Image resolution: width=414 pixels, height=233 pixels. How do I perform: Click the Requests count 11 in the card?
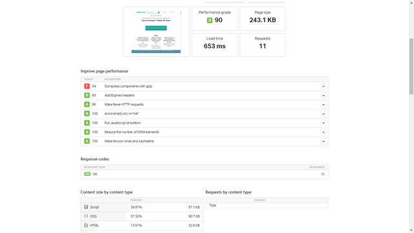click(x=263, y=46)
